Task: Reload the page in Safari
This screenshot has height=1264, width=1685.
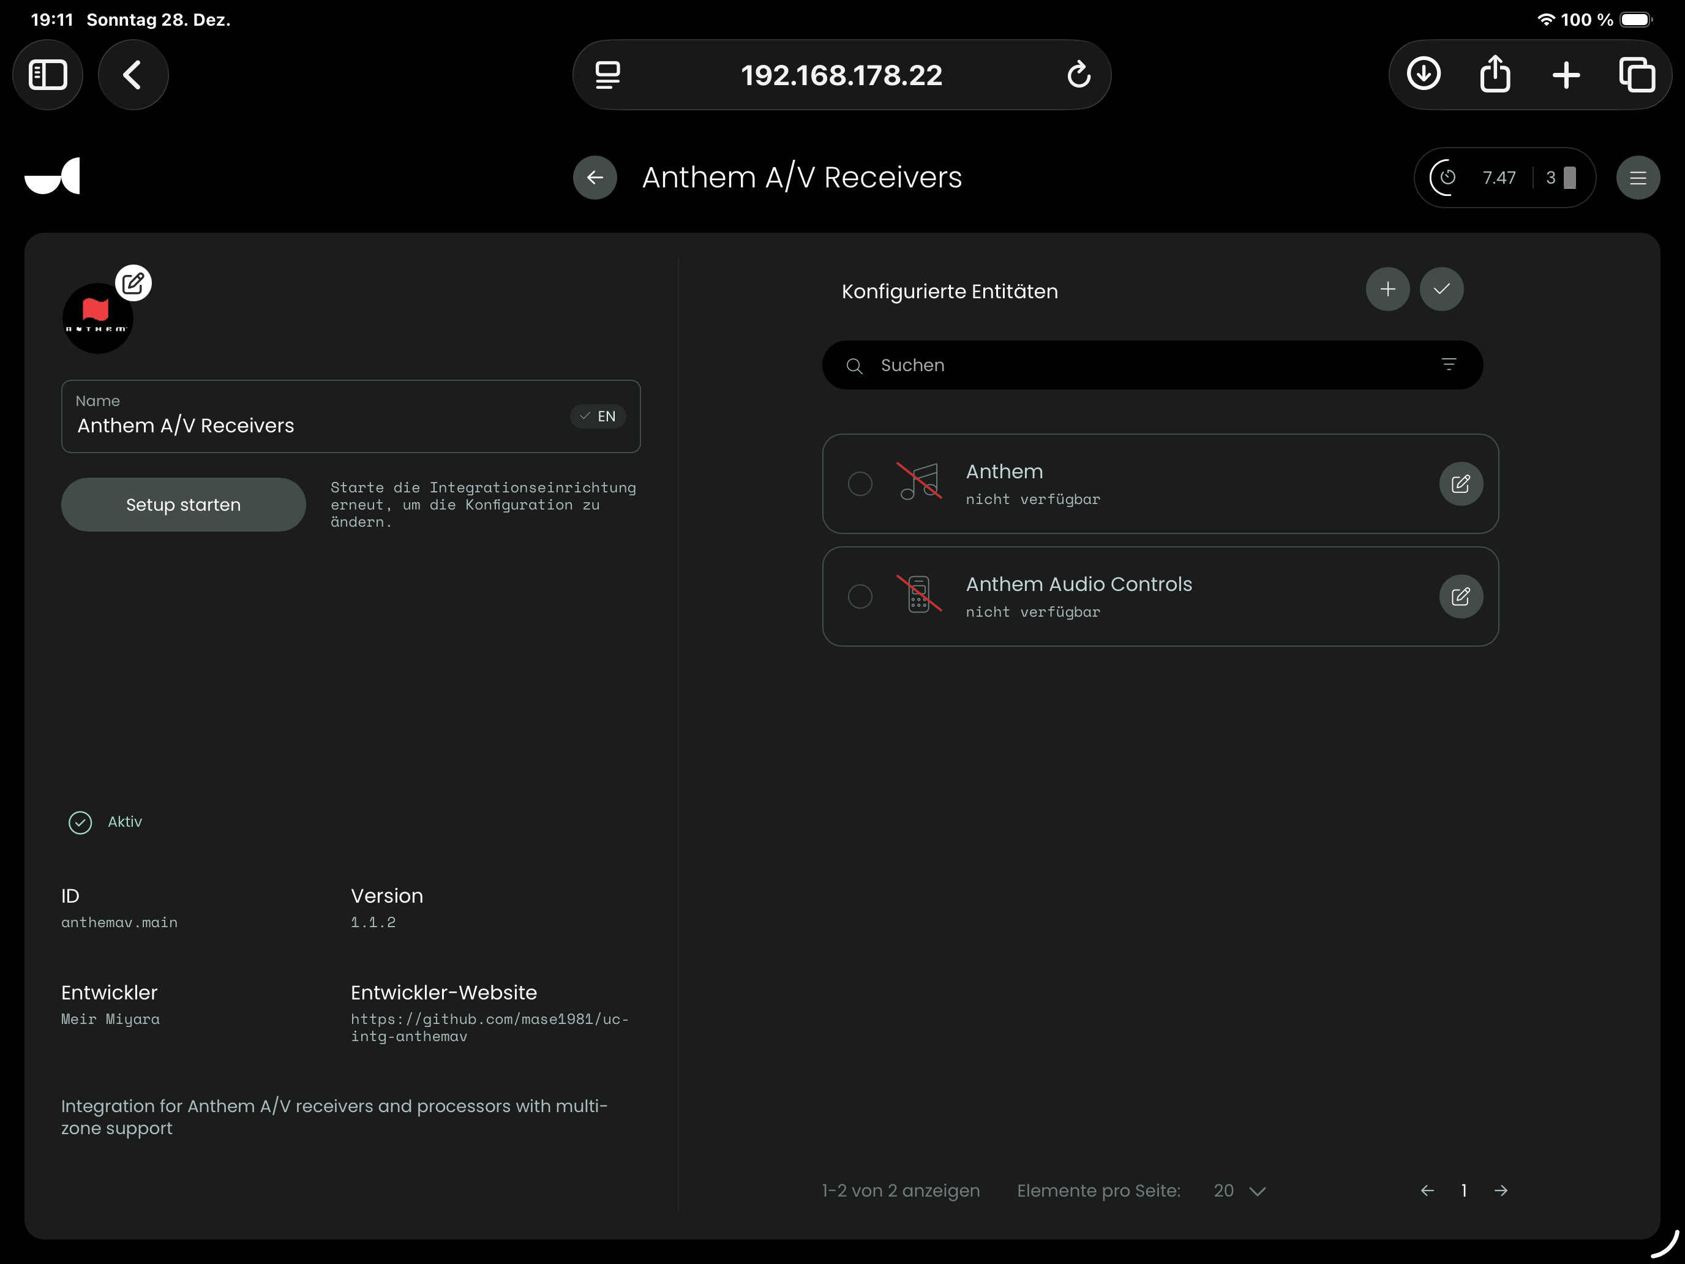Action: pyautogui.click(x=1079, y=75)
